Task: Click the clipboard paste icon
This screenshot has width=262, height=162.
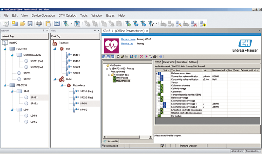Action: point(48,24)
